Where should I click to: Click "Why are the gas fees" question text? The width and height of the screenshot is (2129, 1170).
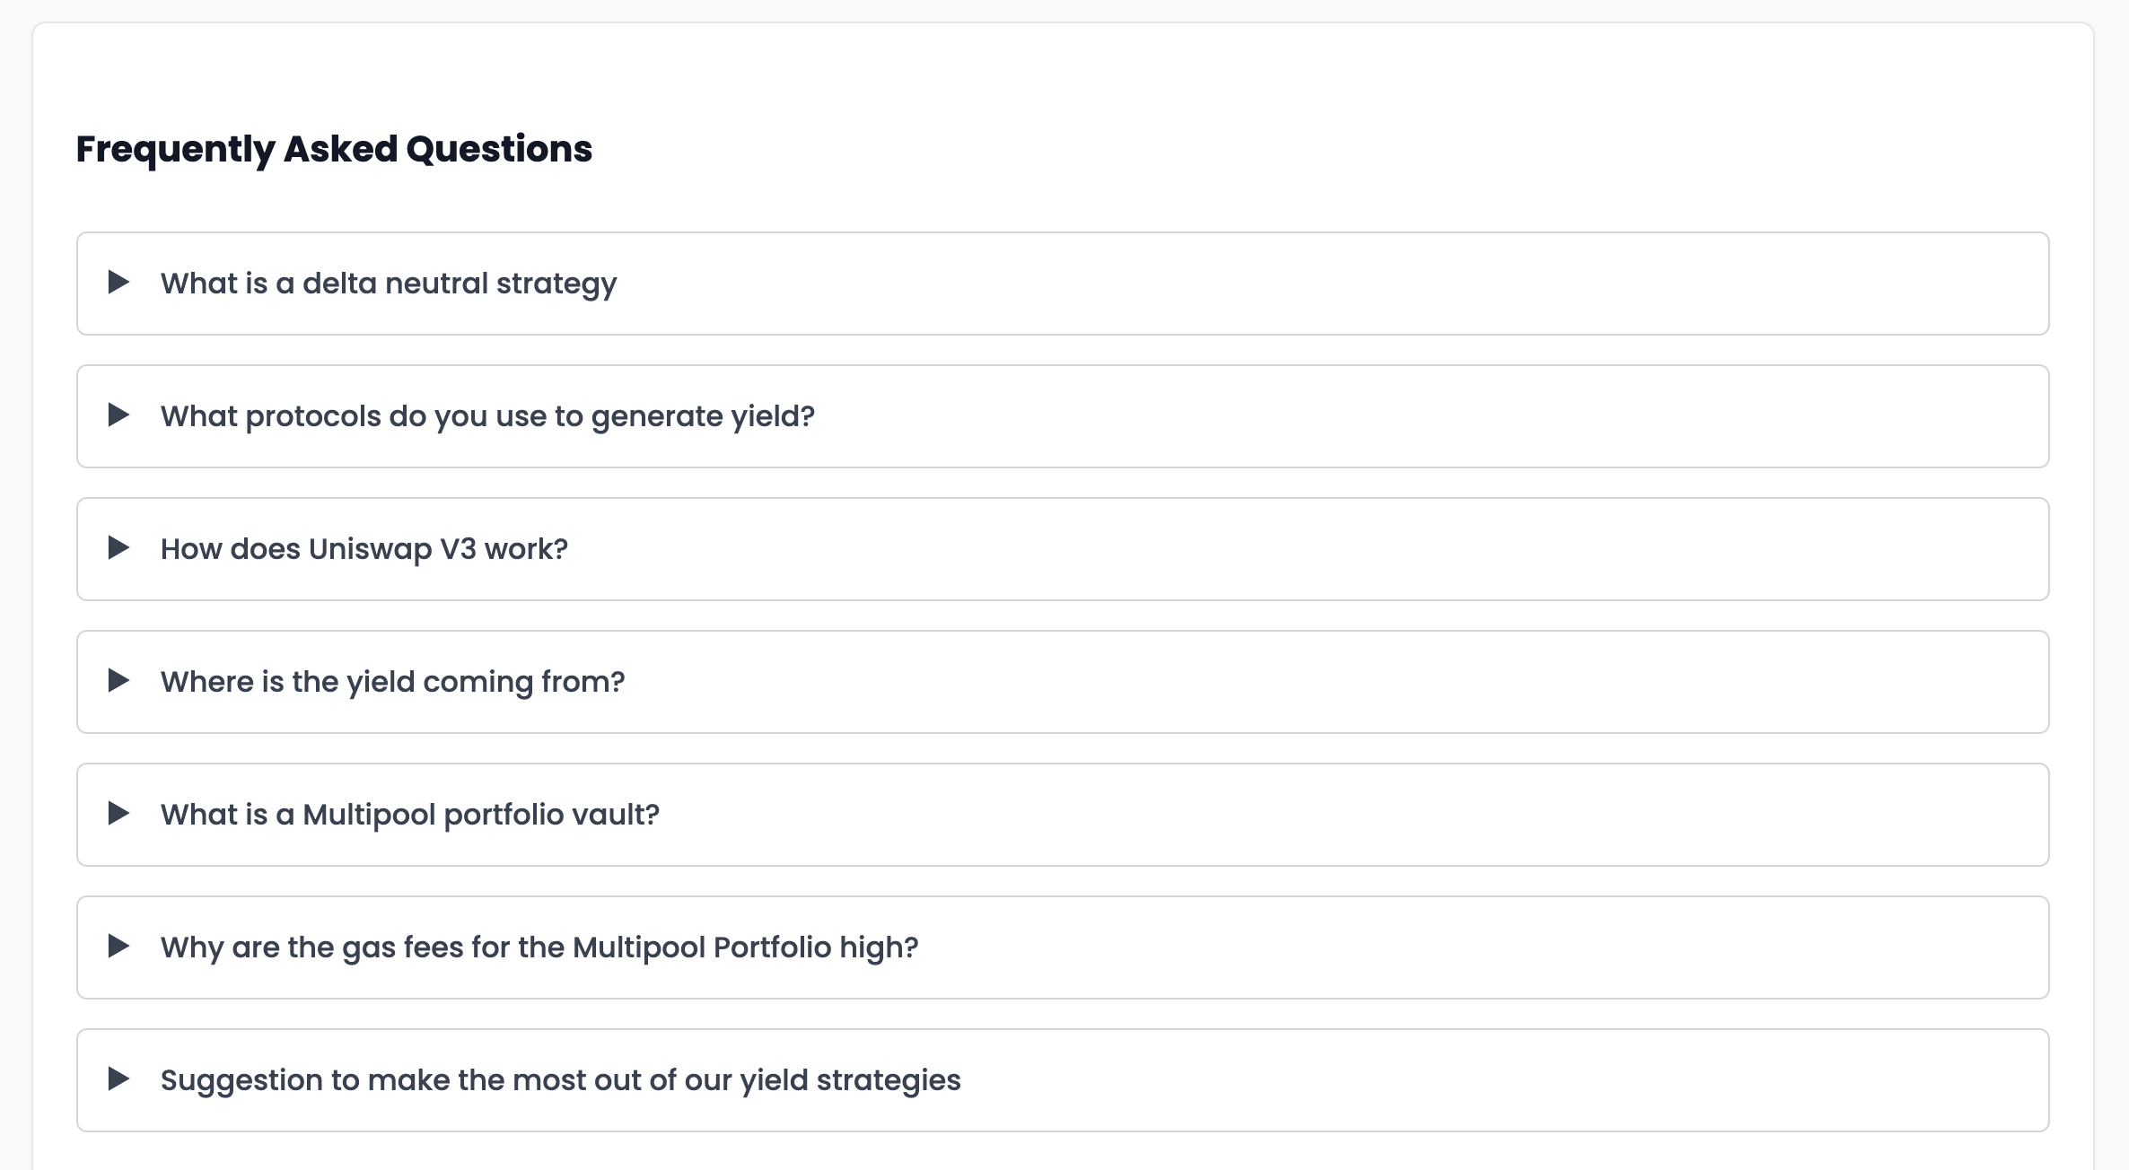tap(539, 947)
